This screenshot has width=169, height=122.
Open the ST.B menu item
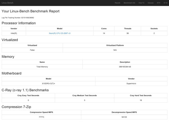click(165, 3)
